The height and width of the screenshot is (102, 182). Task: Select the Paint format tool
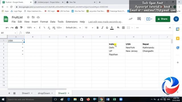click(x=21, y=28)
